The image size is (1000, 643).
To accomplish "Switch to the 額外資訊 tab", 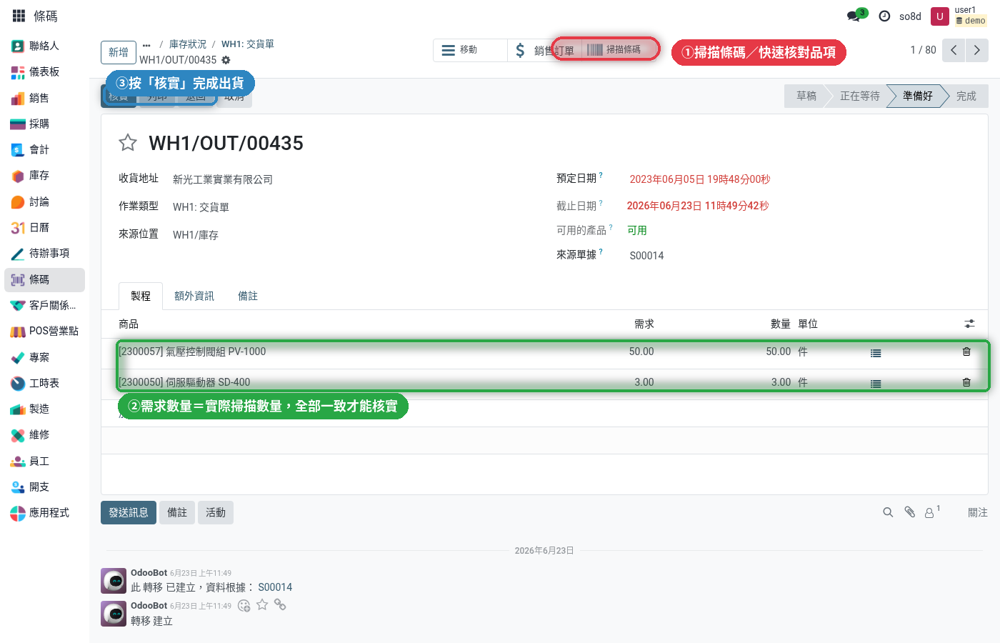I will (194, 296).
